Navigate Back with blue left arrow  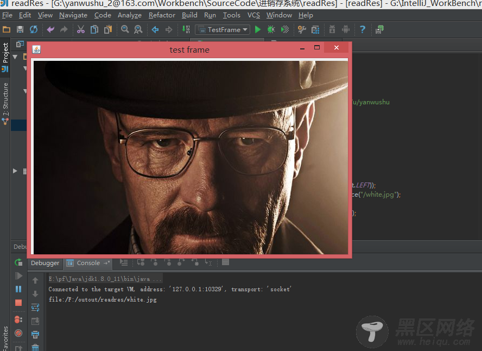pyautogui.click(x=155, y=29)
